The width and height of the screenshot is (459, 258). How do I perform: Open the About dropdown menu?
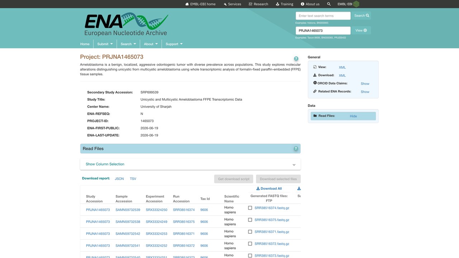tap(151, 44)
